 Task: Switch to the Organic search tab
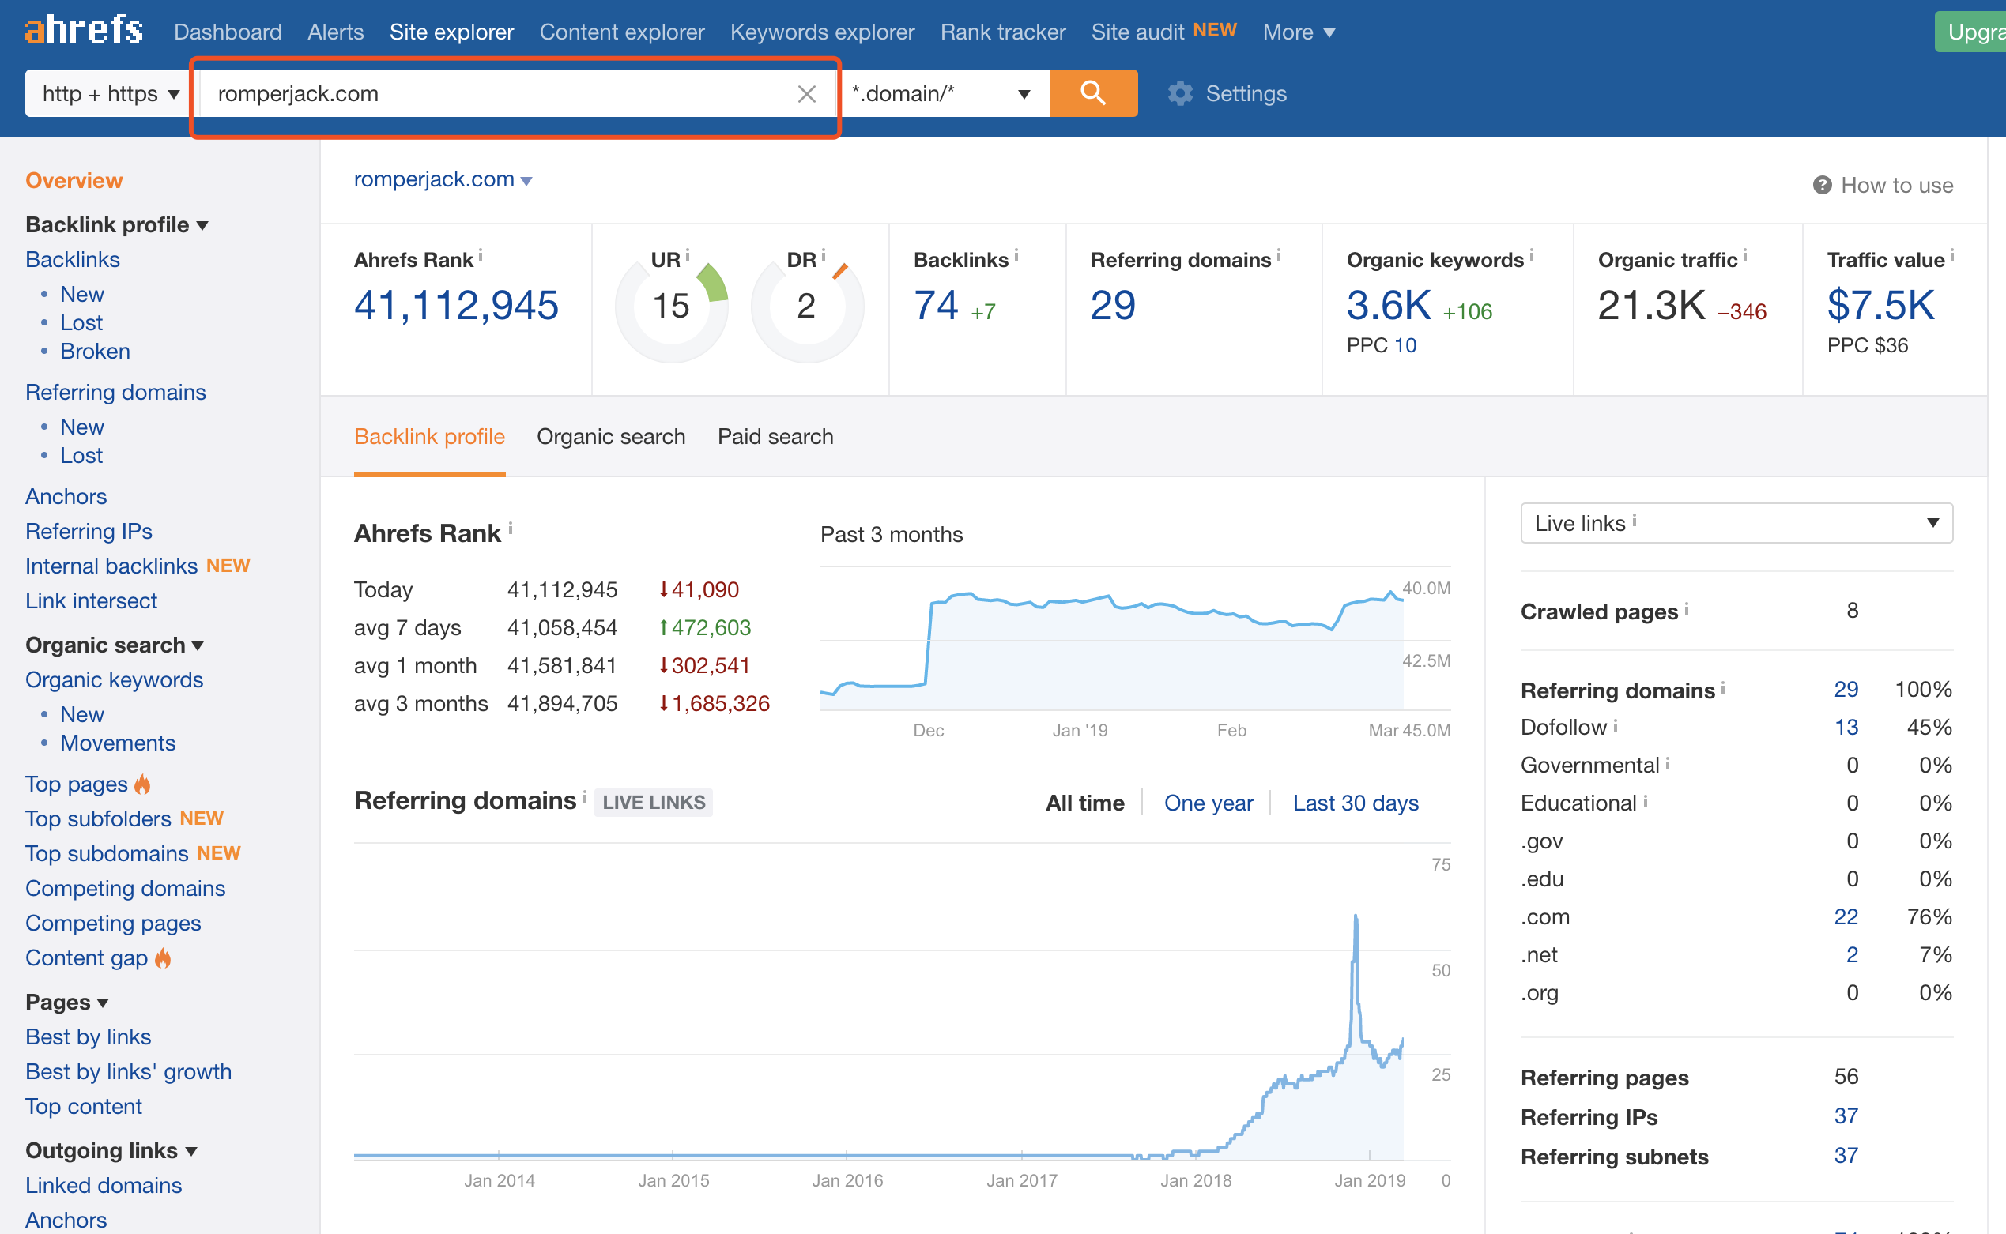(x=611, y=437)
